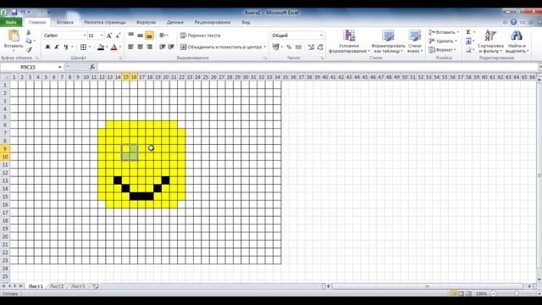Align text to the top of cell
The height and width of the screenshot is (305, 542).
pyautogui.click(x=131, y=36)
